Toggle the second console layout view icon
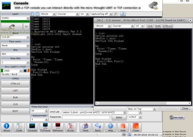 point(37,14)
